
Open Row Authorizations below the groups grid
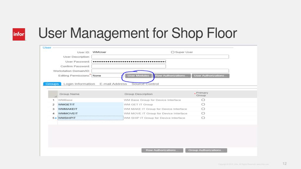(x=162, y=150)
